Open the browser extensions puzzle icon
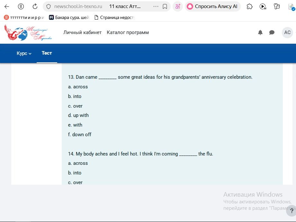This screenshot has width=296, height=222. [250, 7]
